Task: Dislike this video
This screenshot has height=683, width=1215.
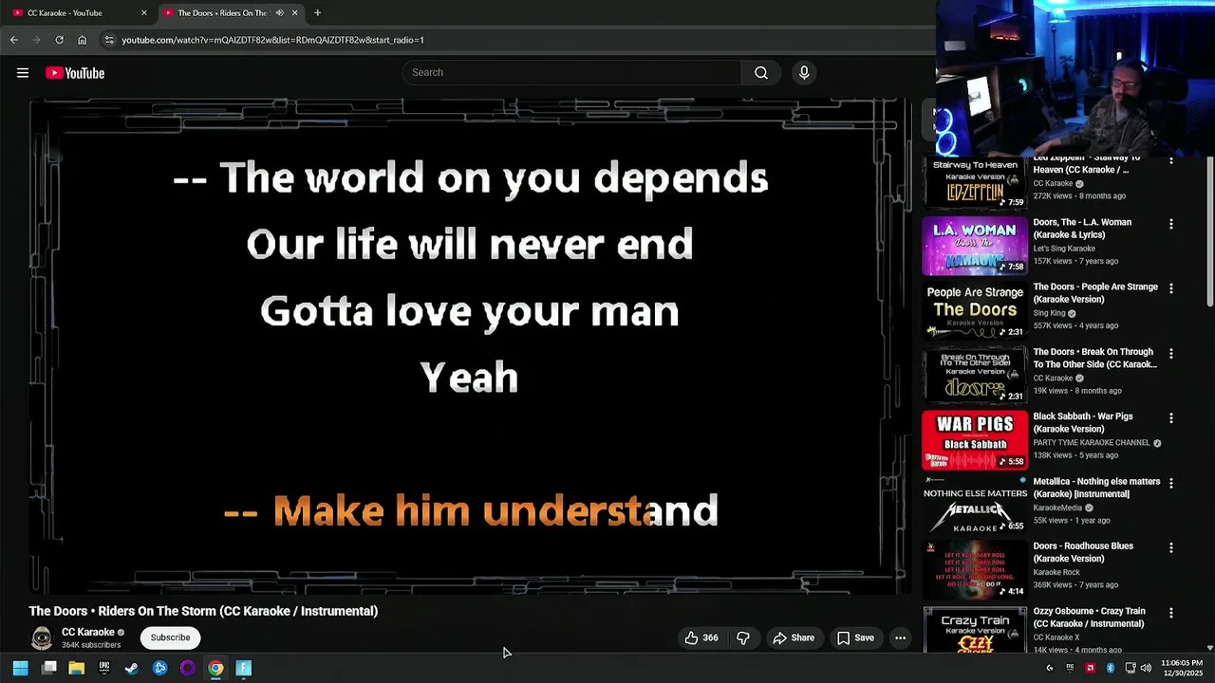Action: (743, 637)
